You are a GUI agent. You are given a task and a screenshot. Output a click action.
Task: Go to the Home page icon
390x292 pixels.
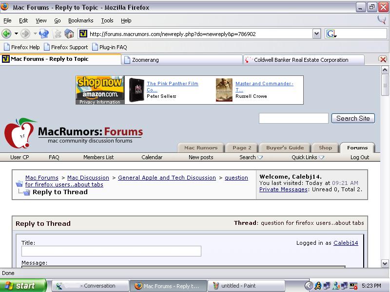point(69,34)
